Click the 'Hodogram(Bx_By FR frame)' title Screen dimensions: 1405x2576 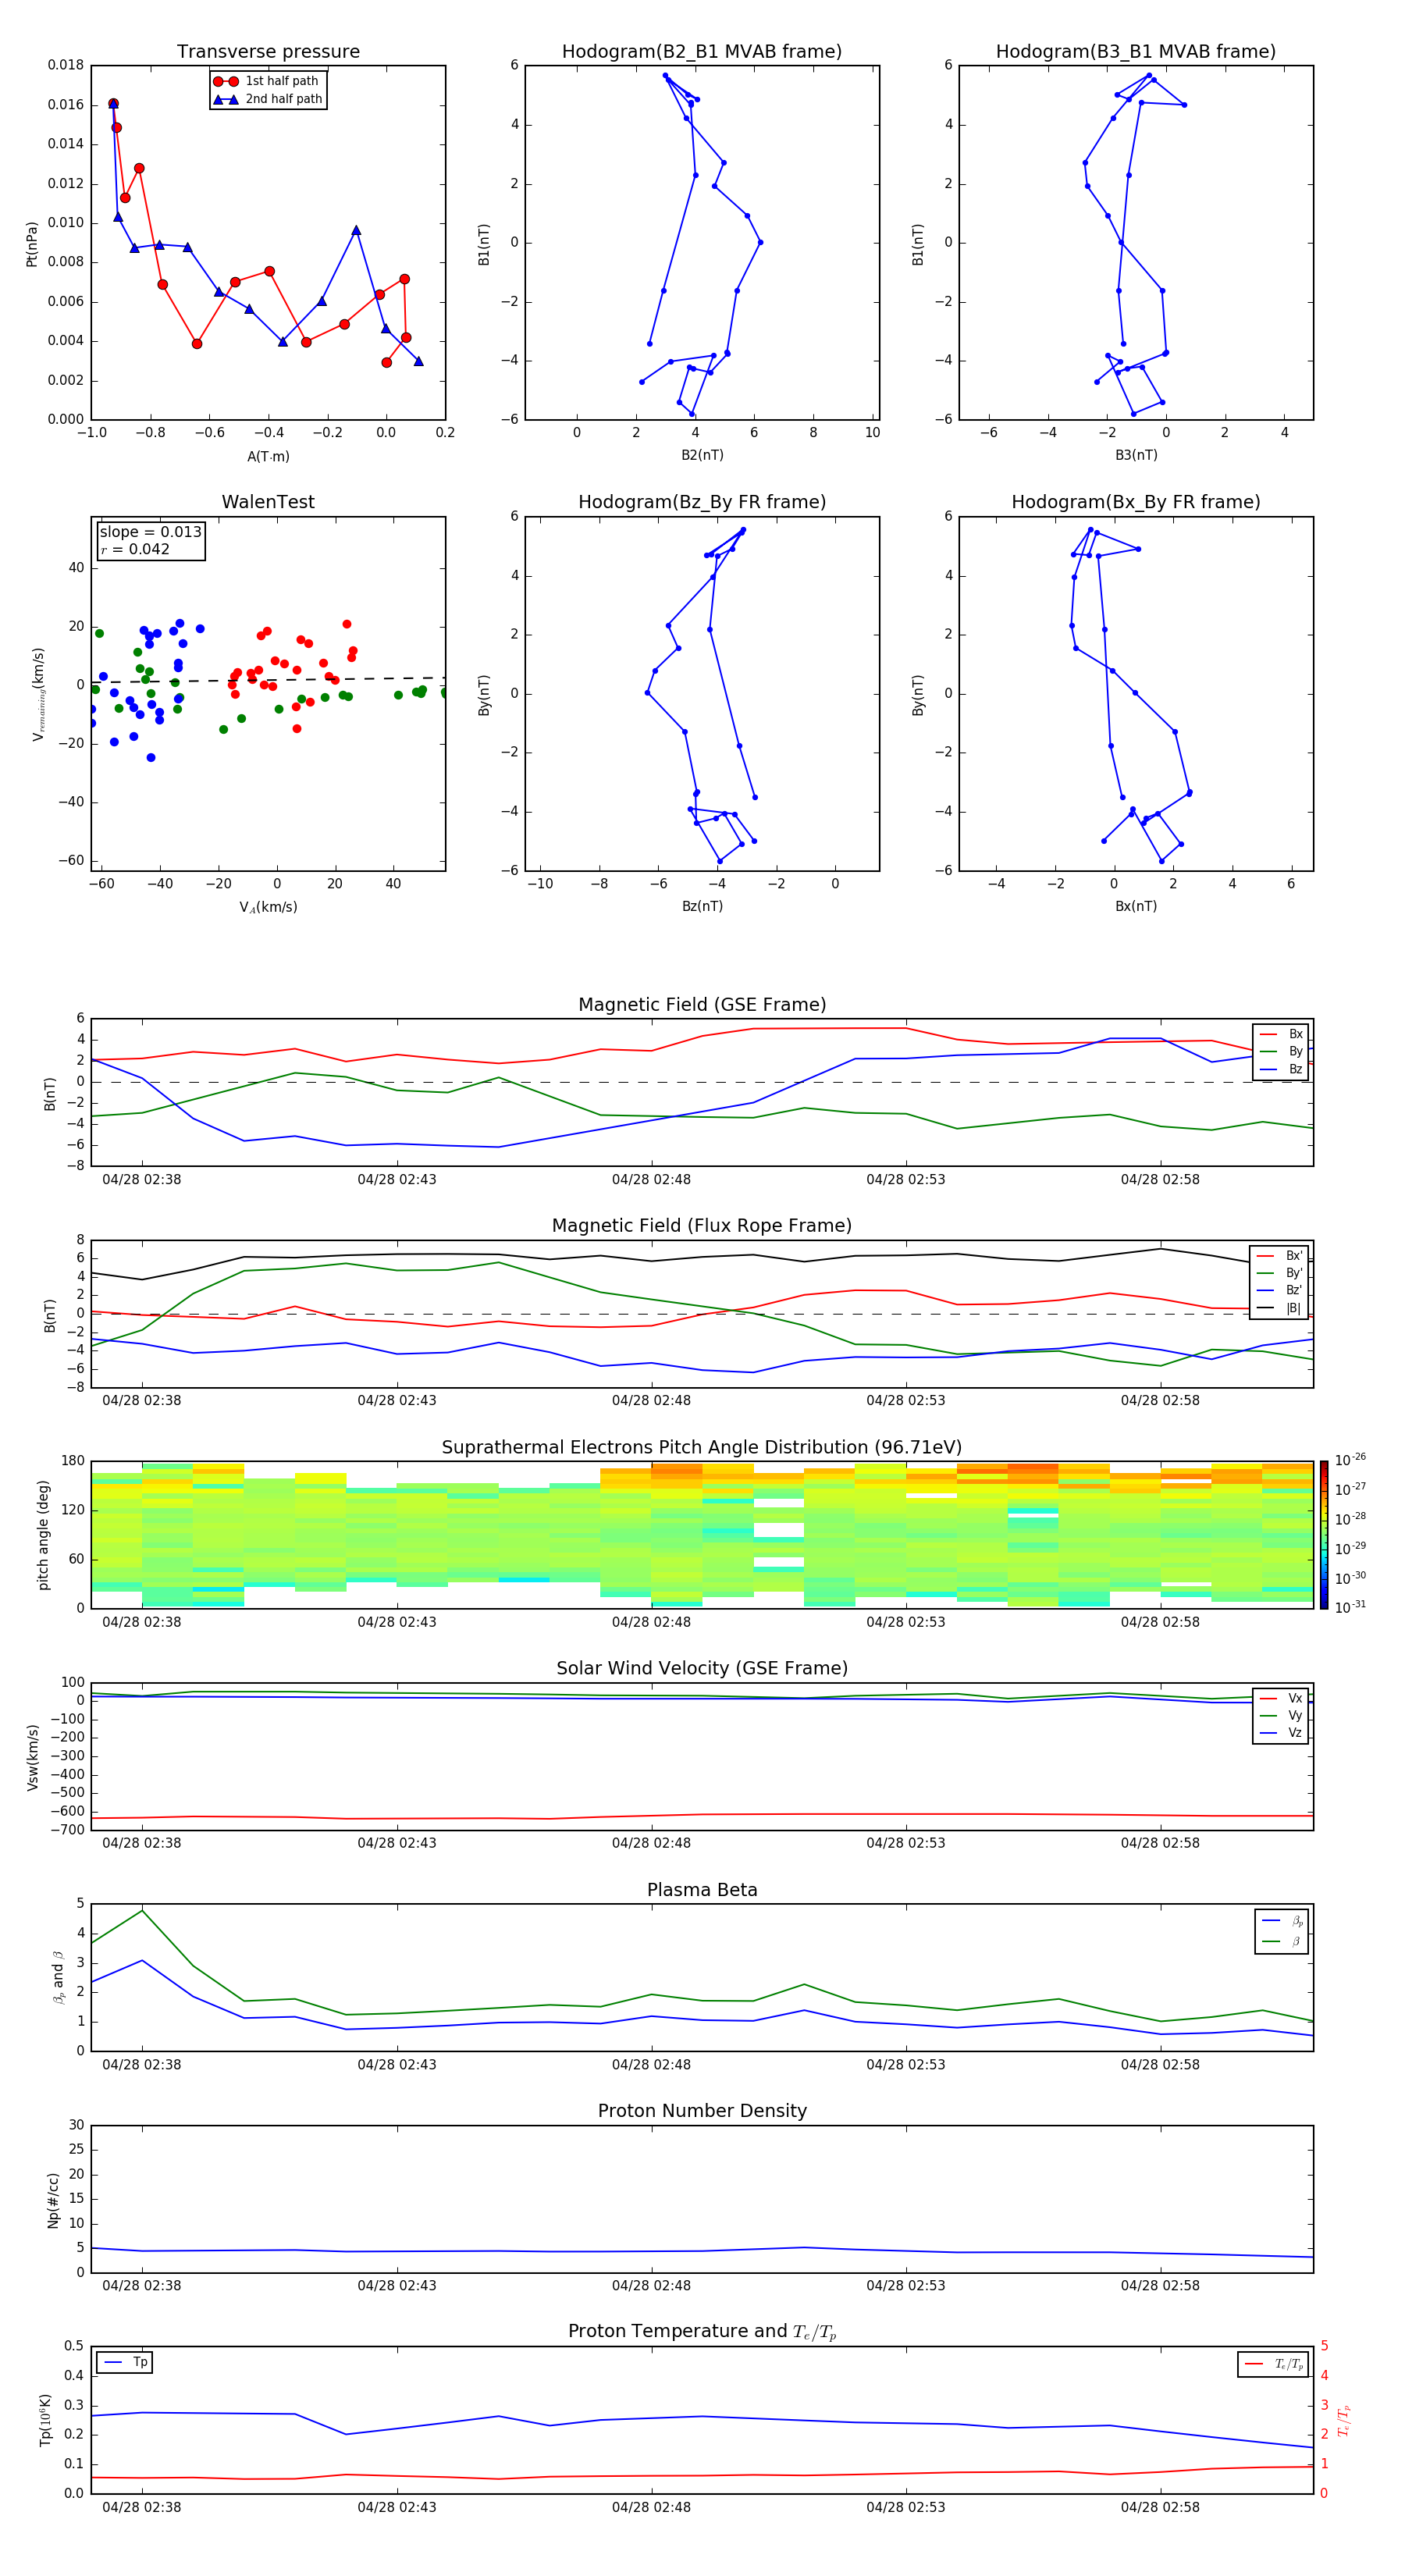(x=1136, y=502)
